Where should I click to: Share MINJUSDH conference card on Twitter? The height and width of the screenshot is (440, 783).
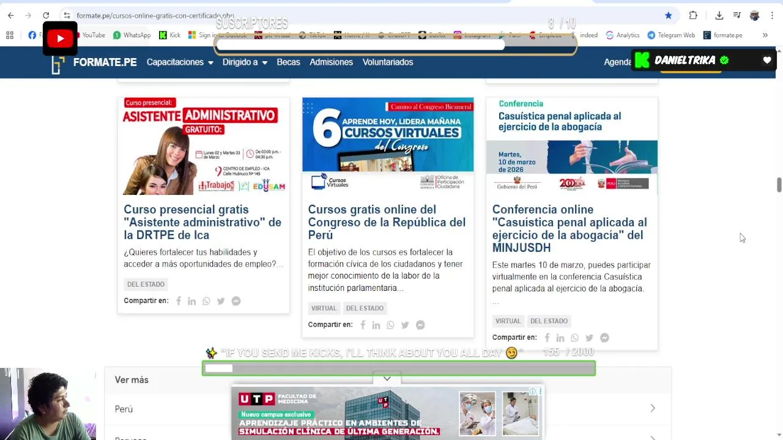[x=589, y=338]
